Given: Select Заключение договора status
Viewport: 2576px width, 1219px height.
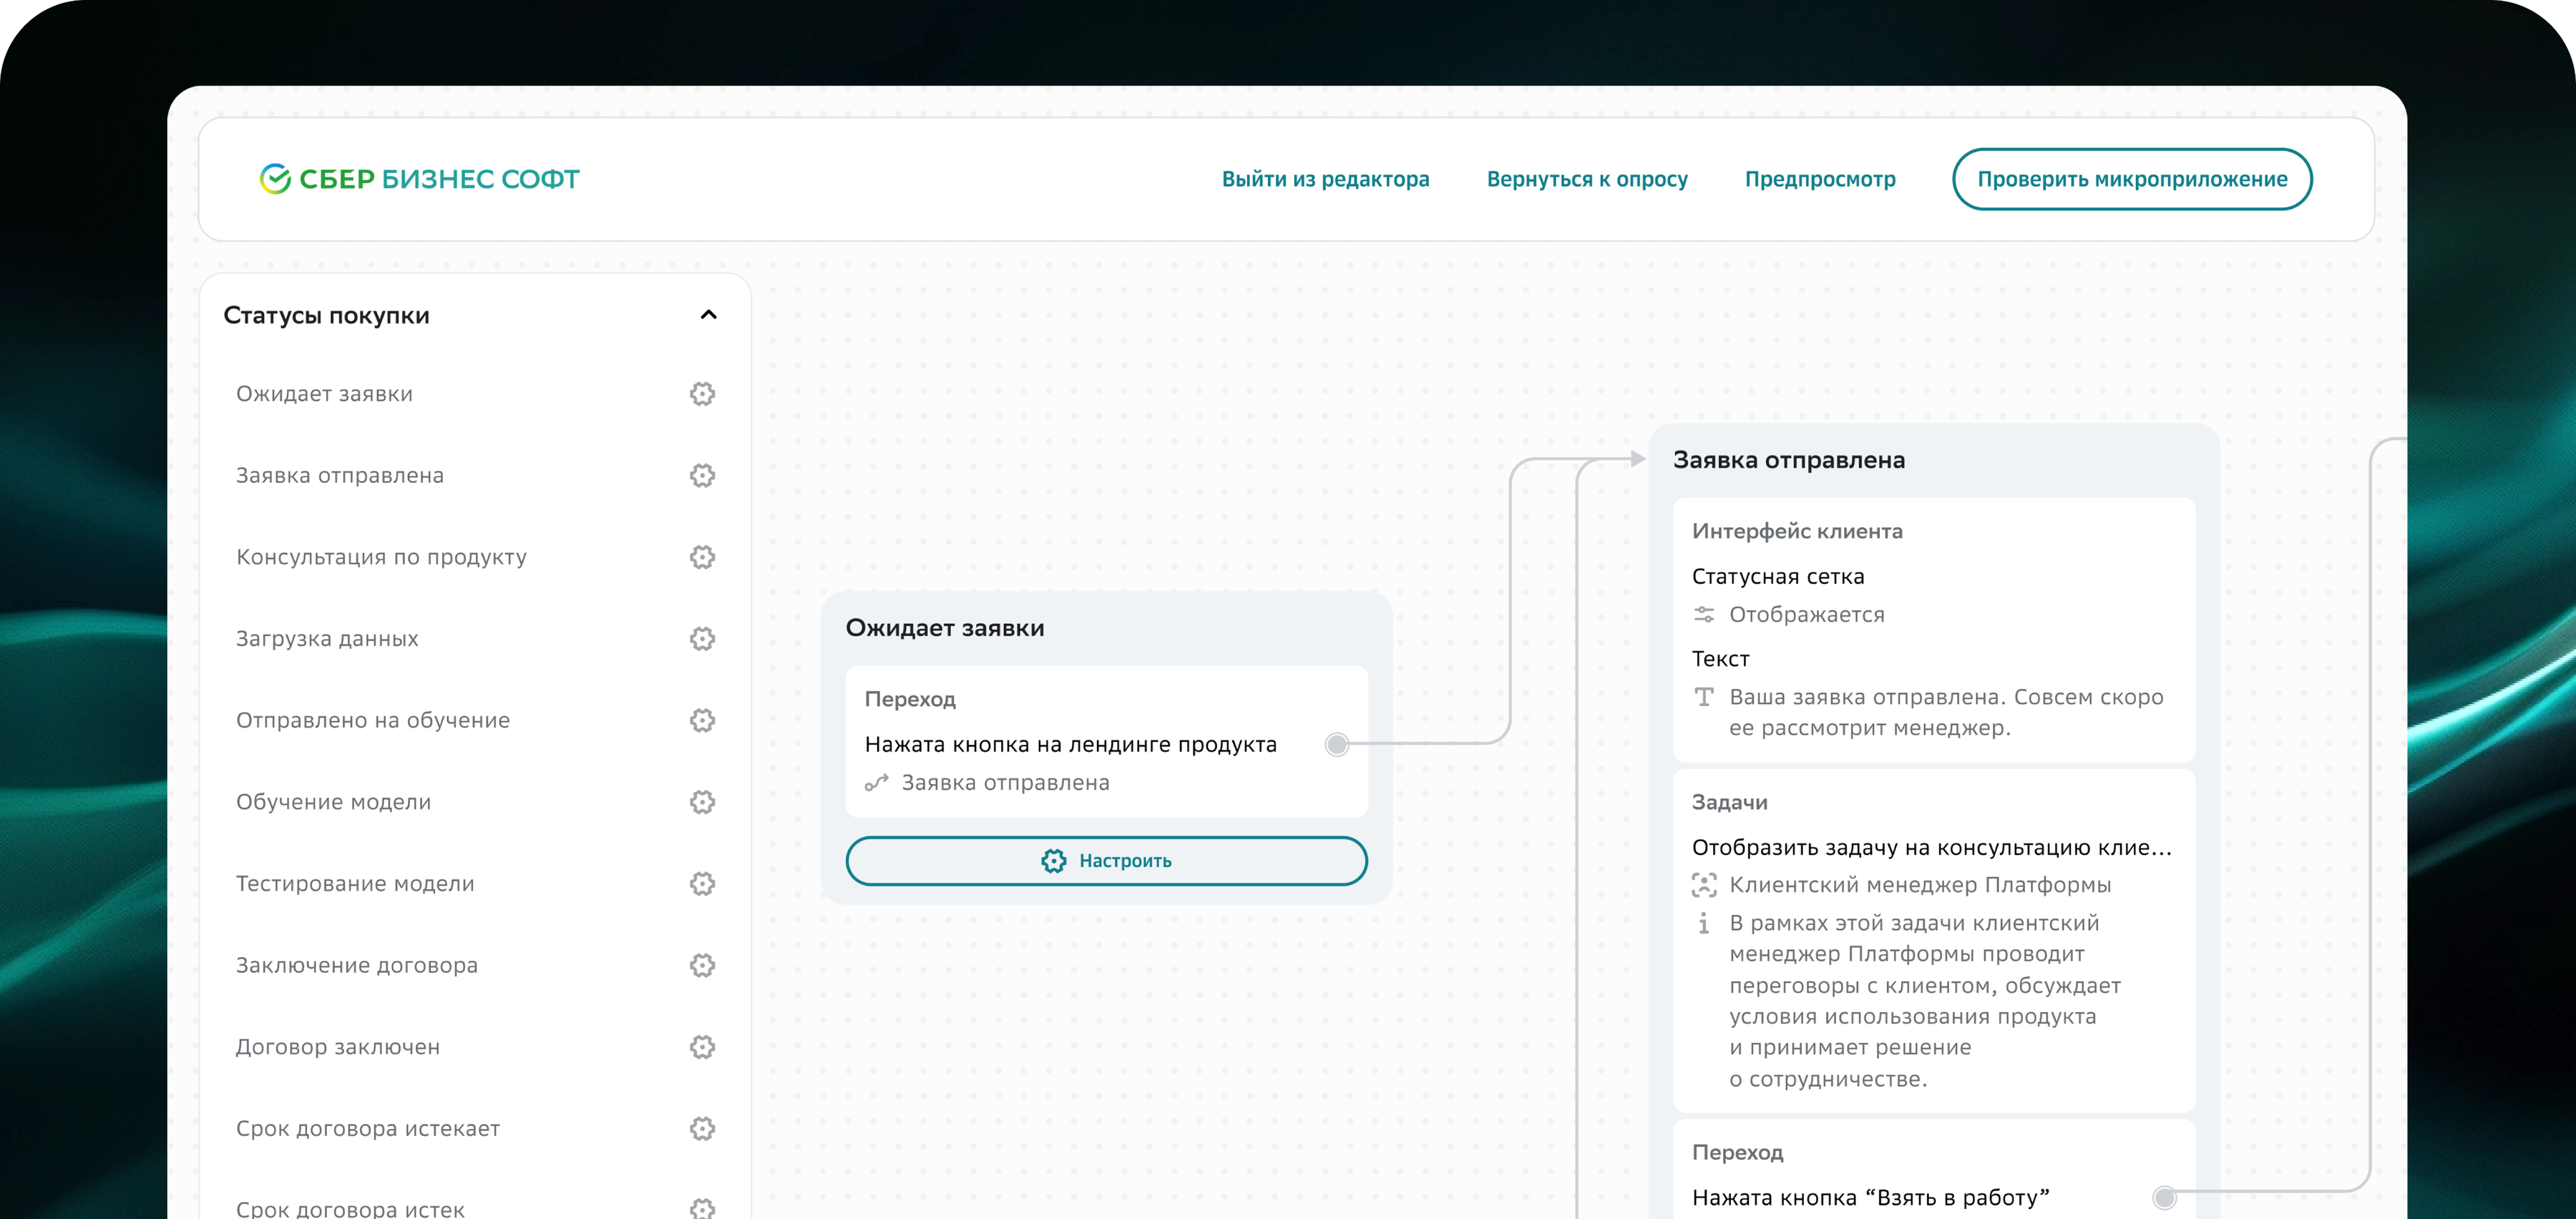Looking at the screenshot, I should click(357, 965).
